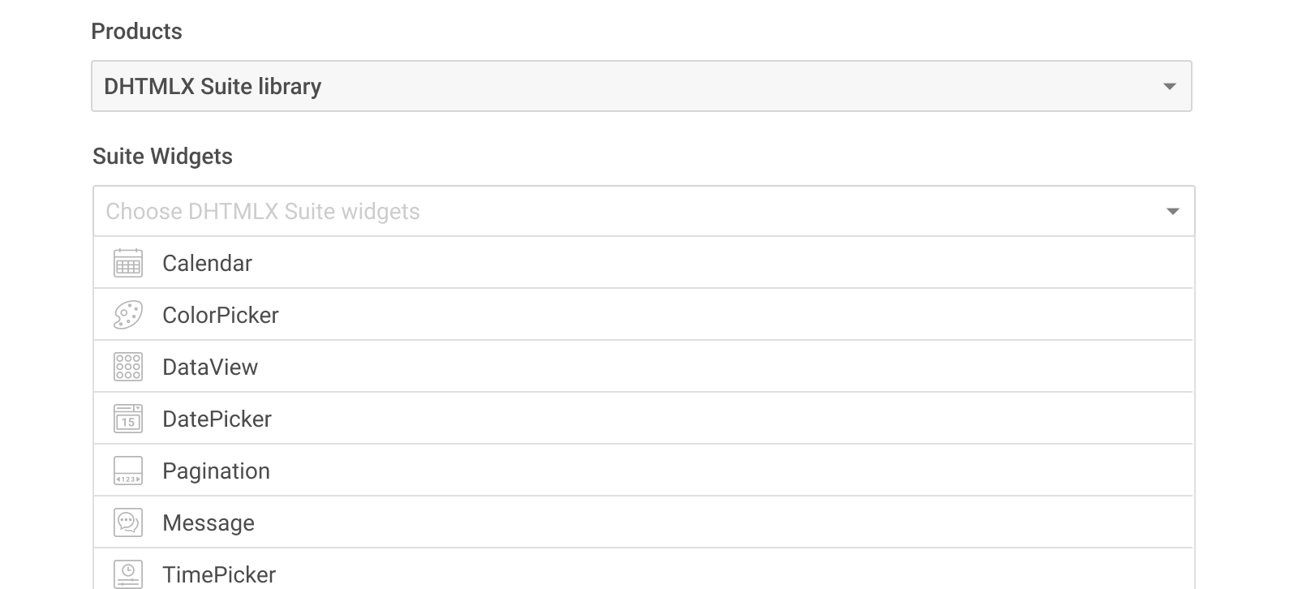Click the Message speech bubble icon

128,522
